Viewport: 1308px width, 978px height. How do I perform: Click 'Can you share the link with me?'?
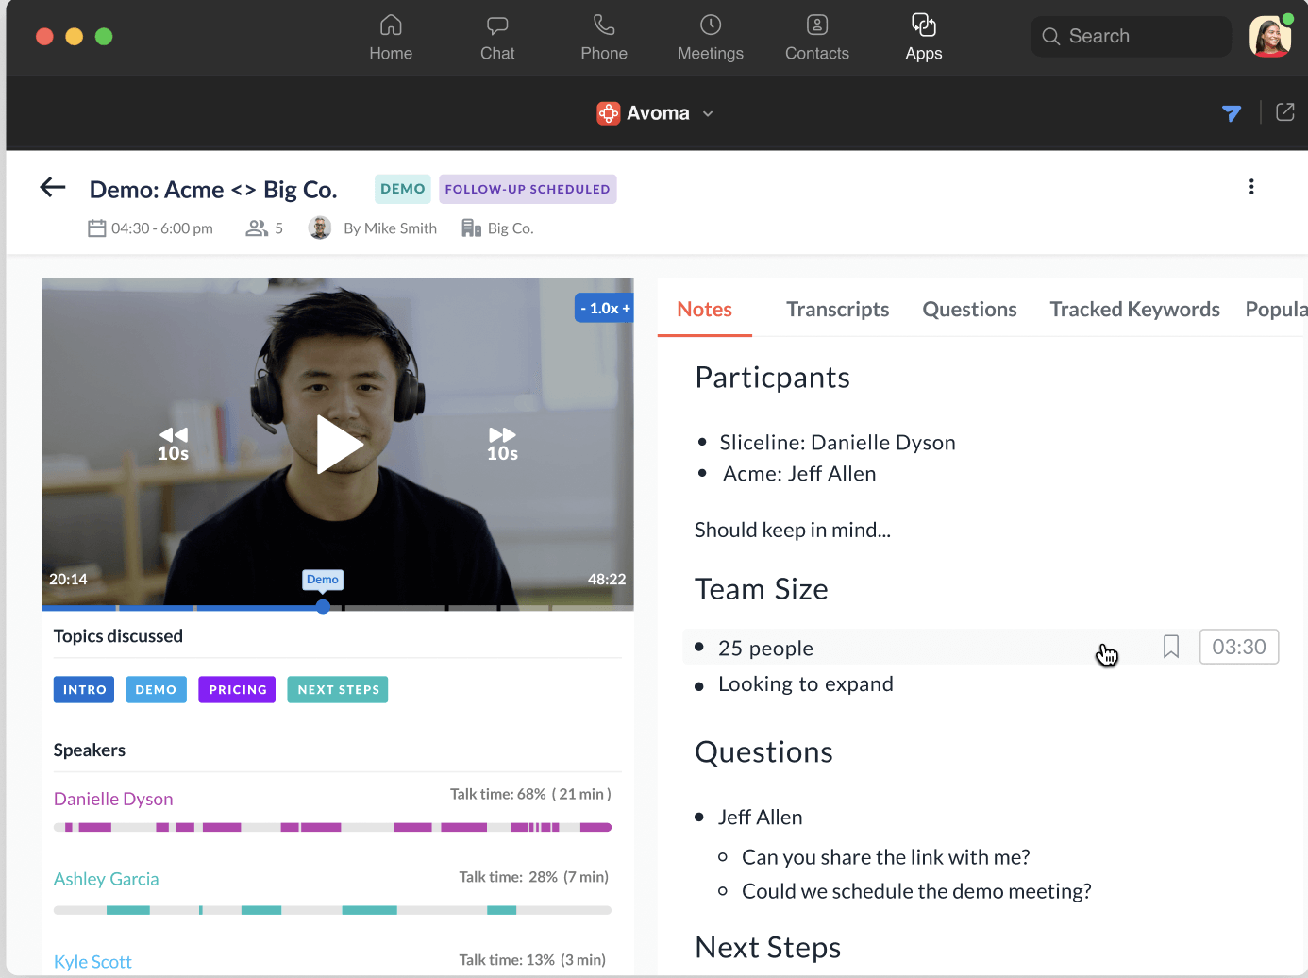885,857
